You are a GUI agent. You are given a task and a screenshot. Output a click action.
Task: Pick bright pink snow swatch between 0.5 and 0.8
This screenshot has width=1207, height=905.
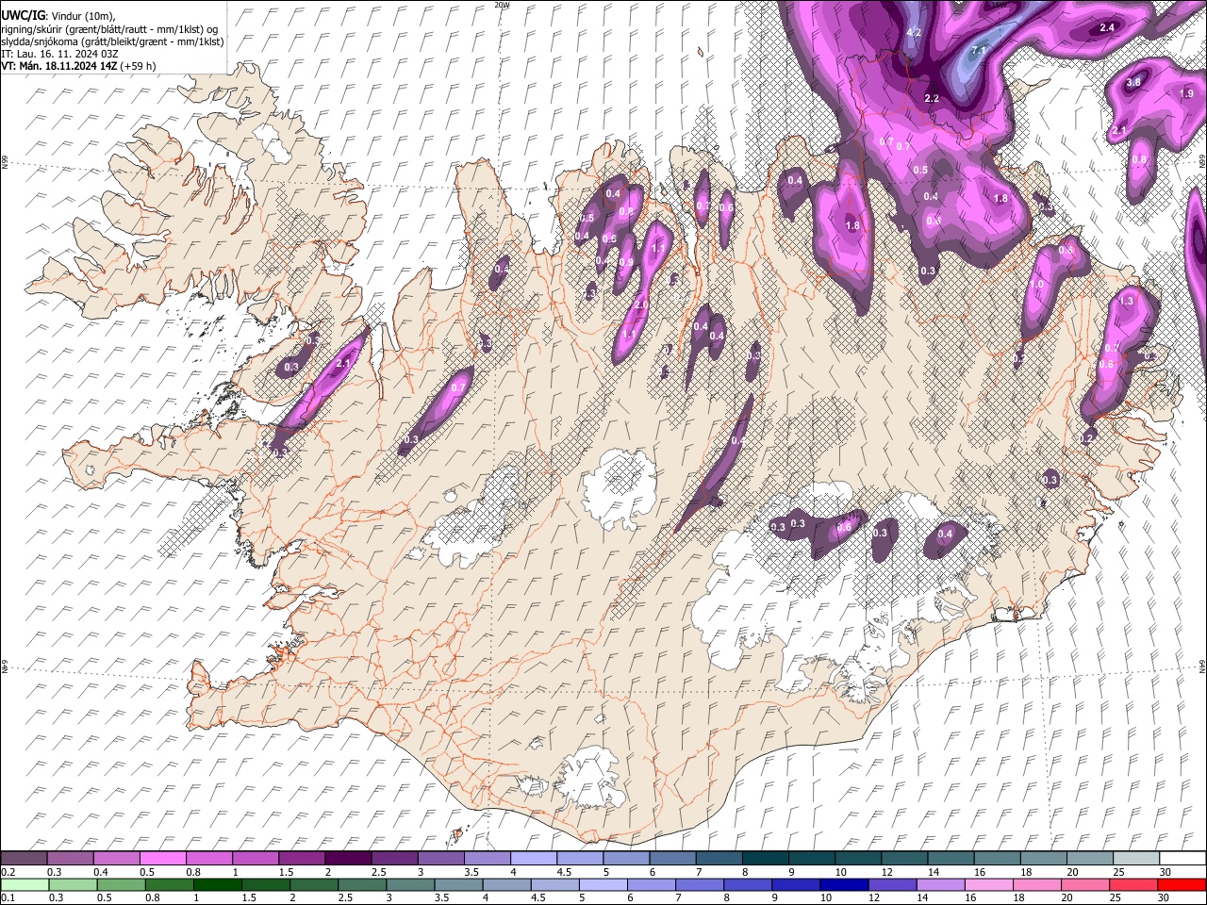(x=162, y=859)
